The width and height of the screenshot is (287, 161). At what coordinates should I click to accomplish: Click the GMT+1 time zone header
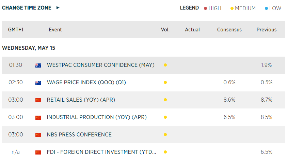(16, 30)
